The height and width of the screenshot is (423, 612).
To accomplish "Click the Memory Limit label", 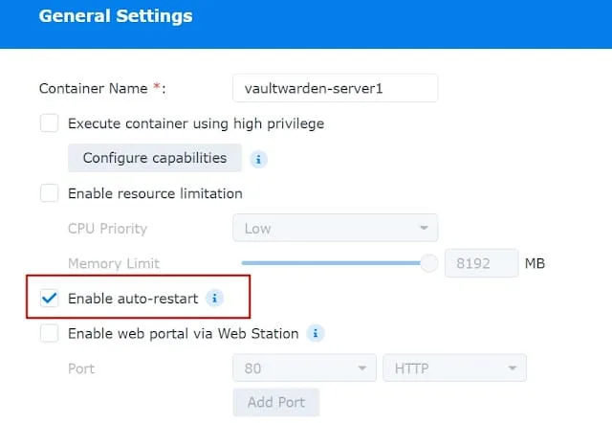I will [114, 263].
